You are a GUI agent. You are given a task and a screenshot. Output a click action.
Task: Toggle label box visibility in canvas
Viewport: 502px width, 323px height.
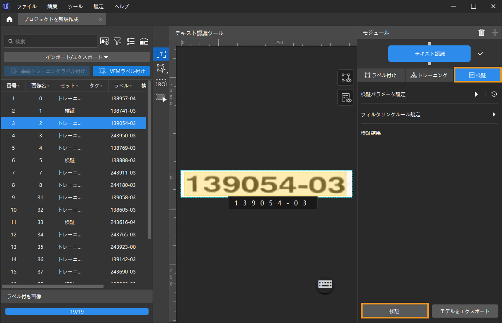tap(346, 78)
